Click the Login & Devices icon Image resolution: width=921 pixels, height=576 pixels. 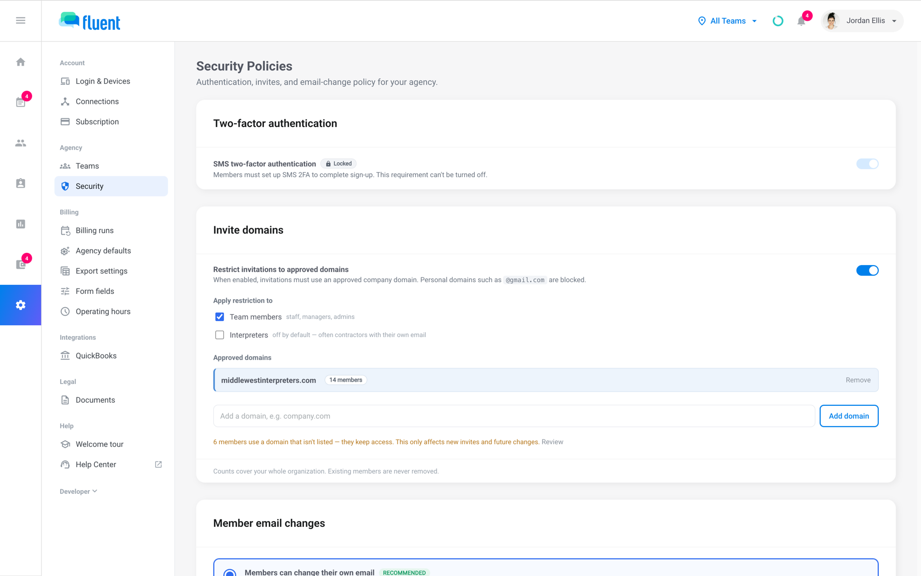click(65, 81)
